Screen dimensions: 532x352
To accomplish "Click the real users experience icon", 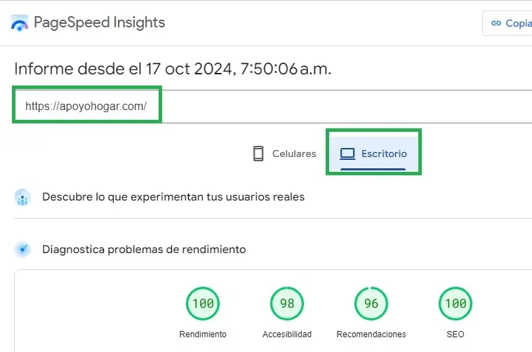I will click(22, 197).
